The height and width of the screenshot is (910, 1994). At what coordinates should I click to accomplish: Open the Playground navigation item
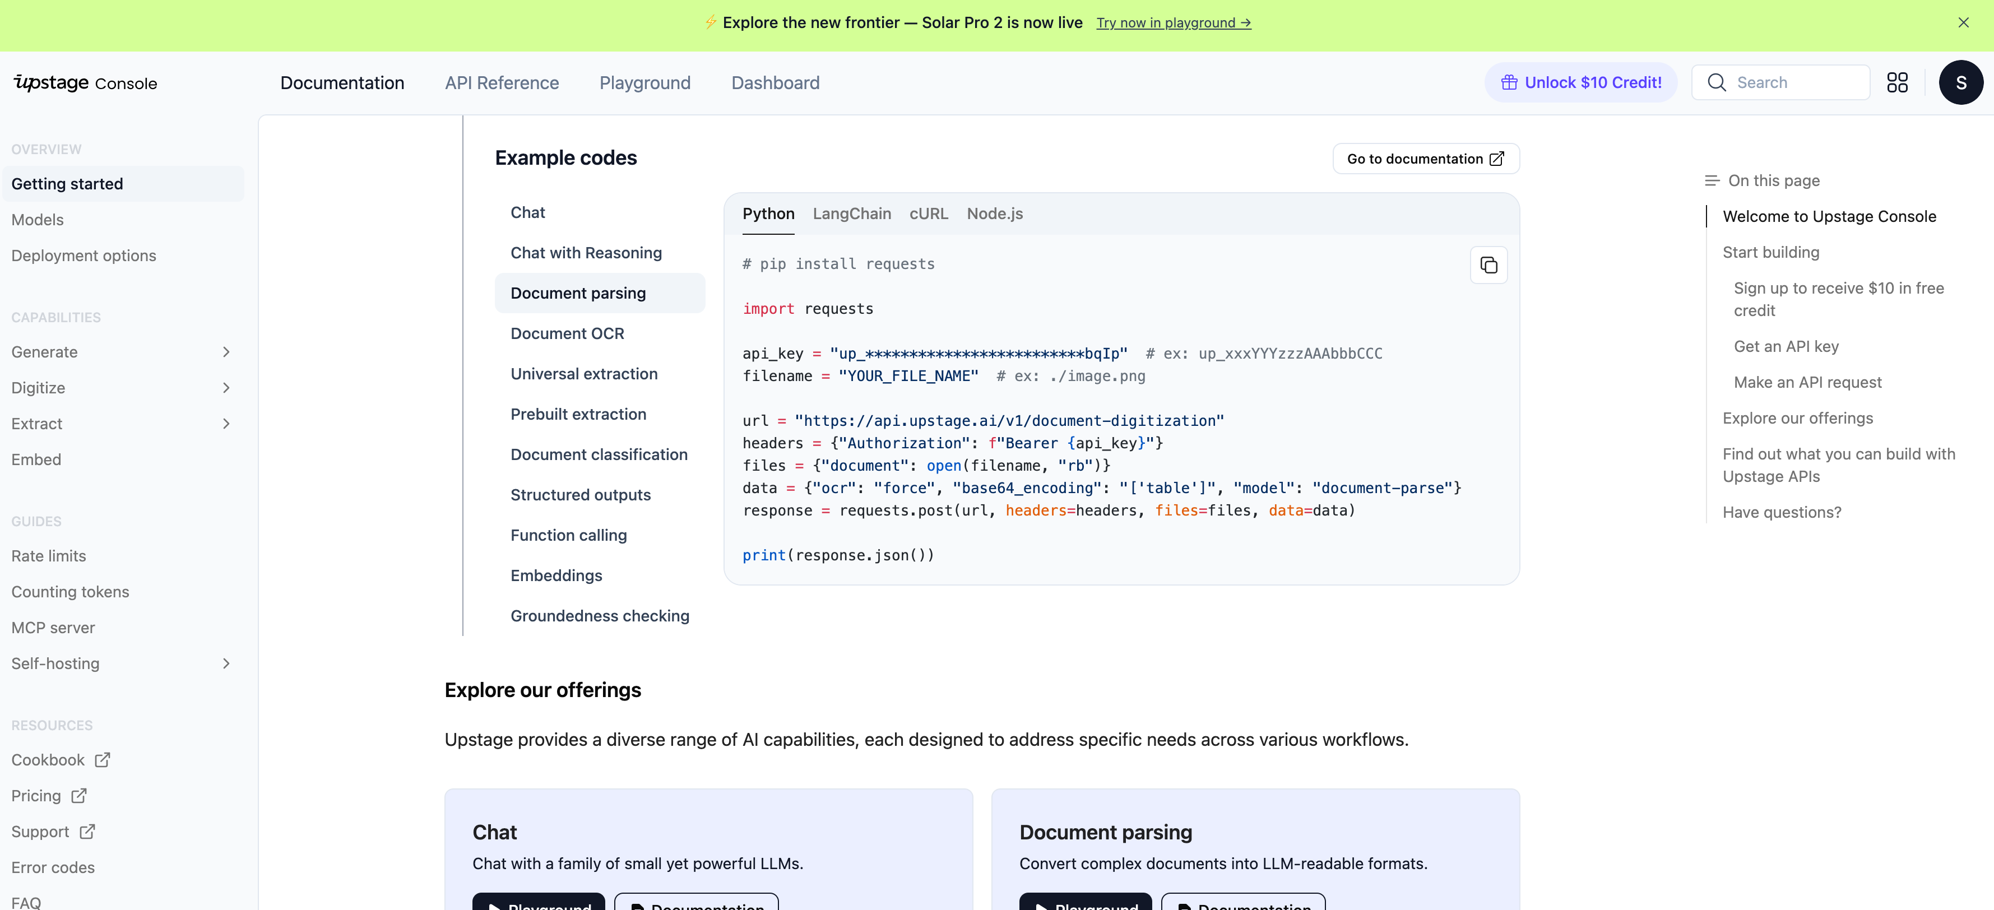tap(645, 83)
